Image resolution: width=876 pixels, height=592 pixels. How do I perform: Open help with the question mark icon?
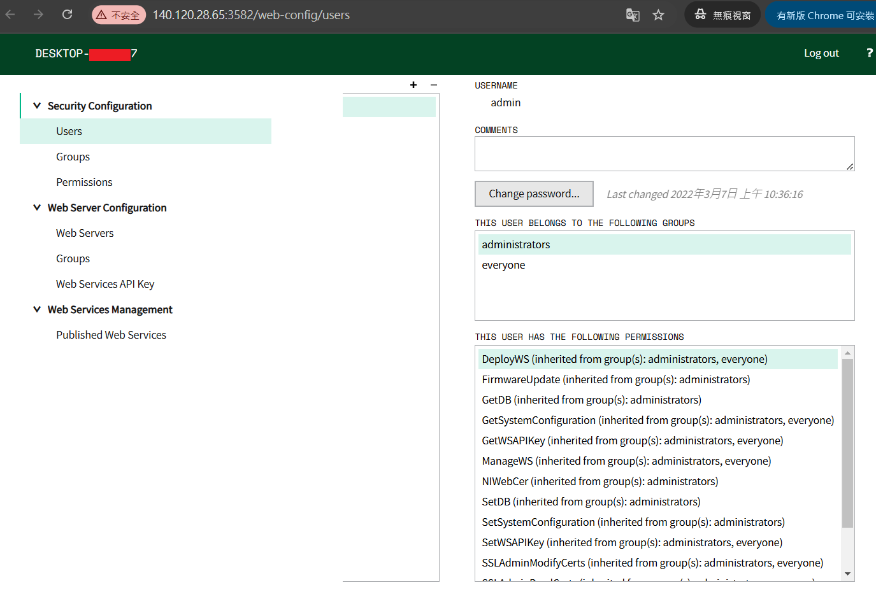pos(869,53)
